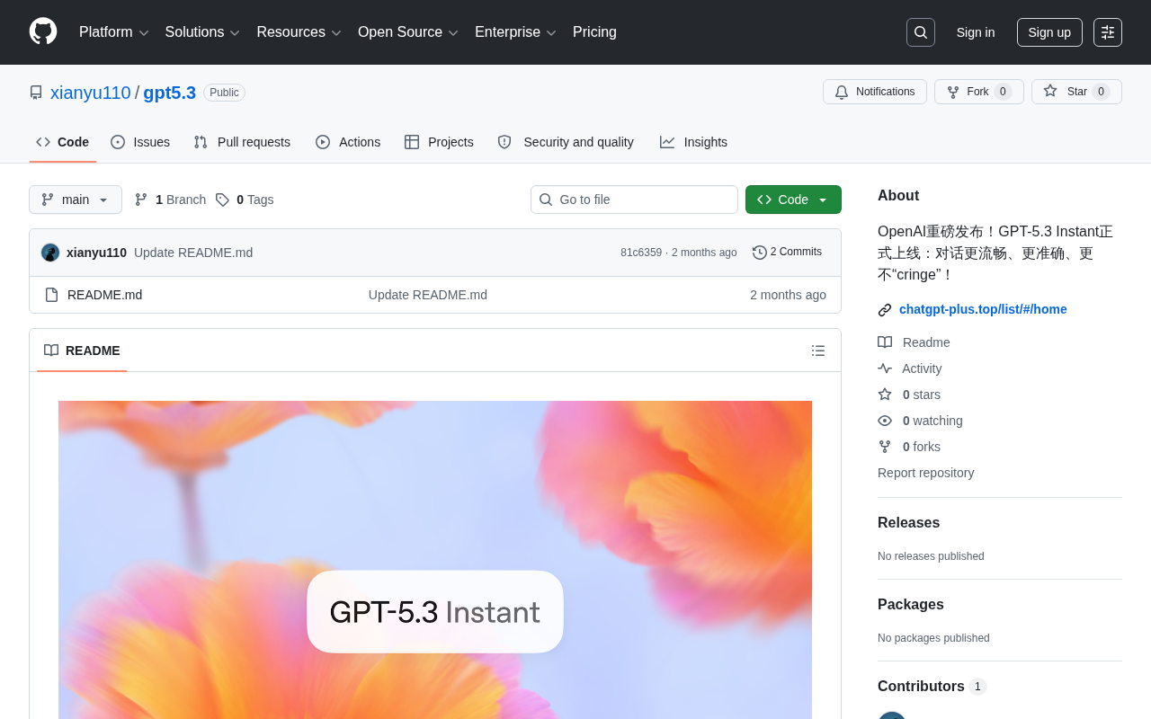The image size is (1151, 719).
Task: Open the README.md file link
Action: click(105, 295)
